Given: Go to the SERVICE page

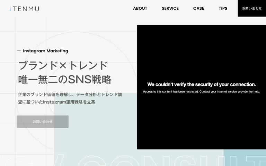Looking at the screenshot, I should click(170, 8).
